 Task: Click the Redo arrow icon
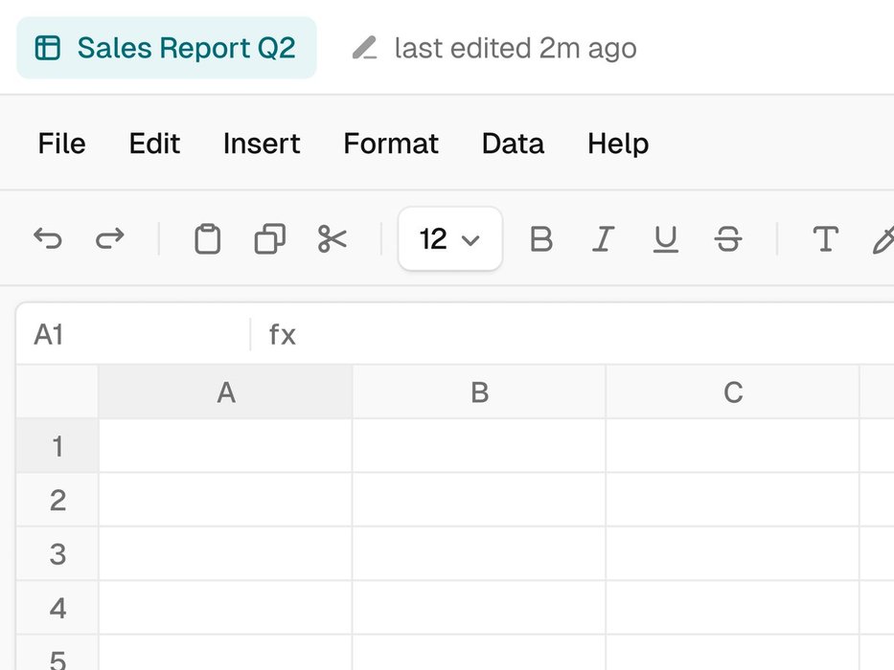point(110,238)
